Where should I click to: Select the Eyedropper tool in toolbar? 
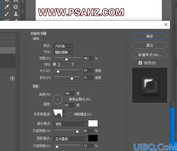pyautogui.click(x=6, y=7)
